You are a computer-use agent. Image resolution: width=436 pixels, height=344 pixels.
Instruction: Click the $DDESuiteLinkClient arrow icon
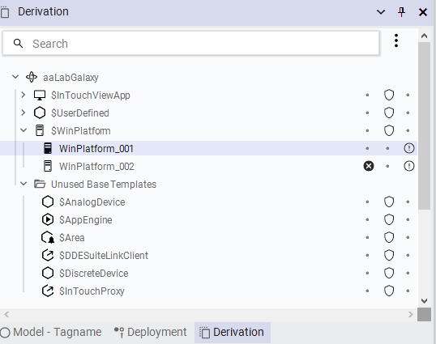(48, 255)
